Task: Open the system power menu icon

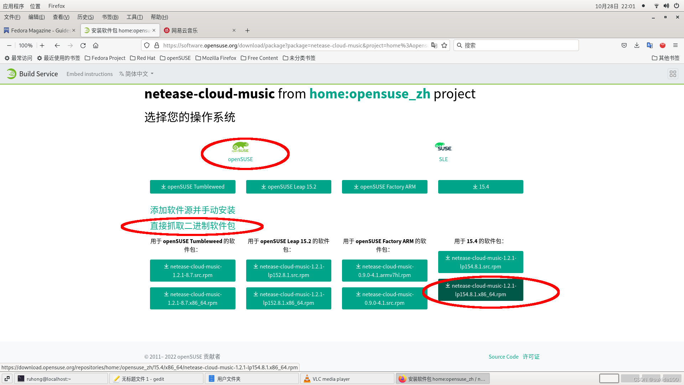Action: click(x=676, y=6)
